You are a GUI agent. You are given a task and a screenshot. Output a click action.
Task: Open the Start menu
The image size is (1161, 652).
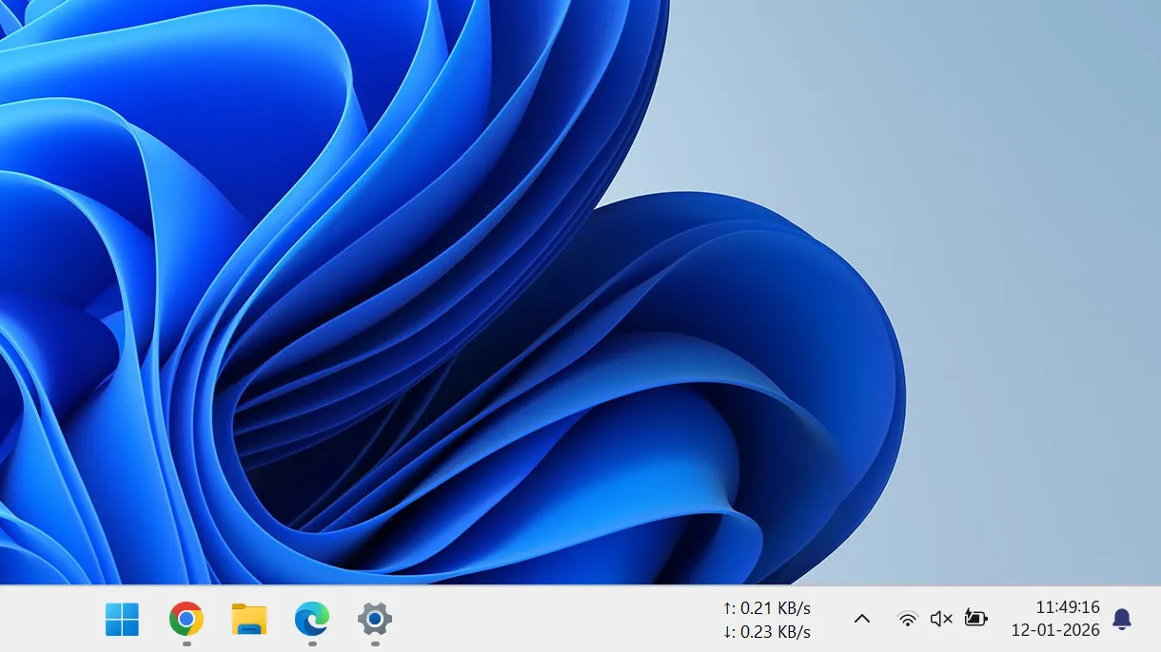[x=121, y=620]
